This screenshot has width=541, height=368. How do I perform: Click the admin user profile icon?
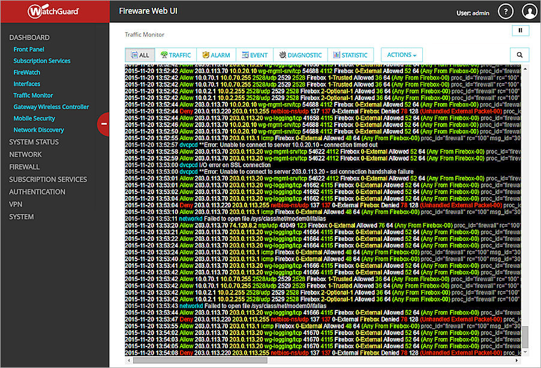tap(528, 11)
